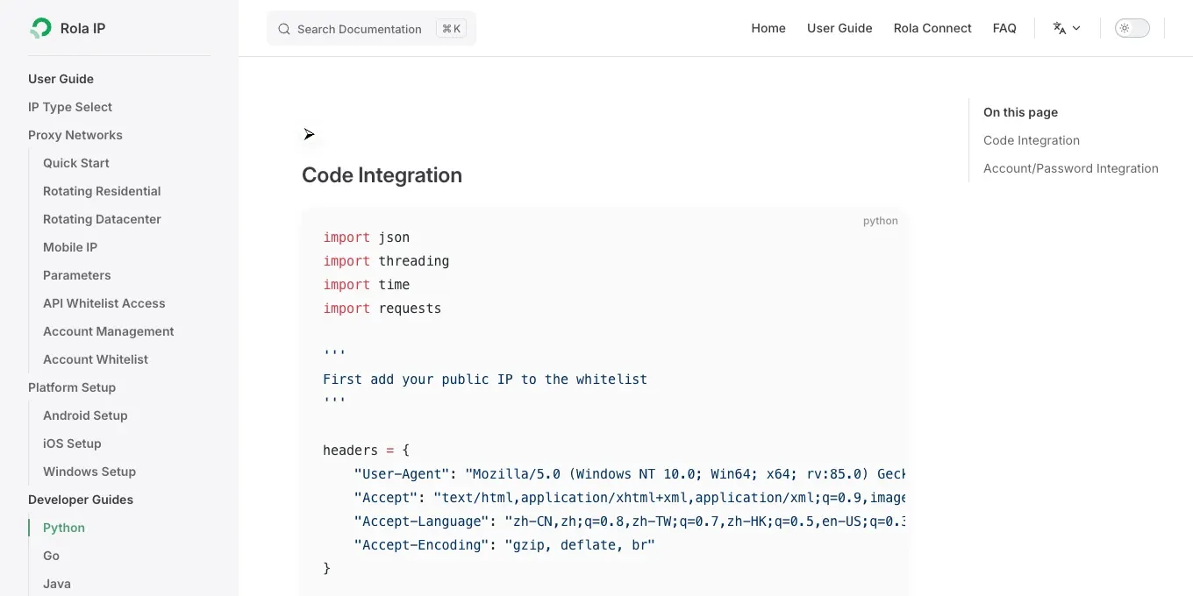This screenshot has width=1193, height=596.
Task: Open the Account Whitelist page
Action: pos(96,359)
